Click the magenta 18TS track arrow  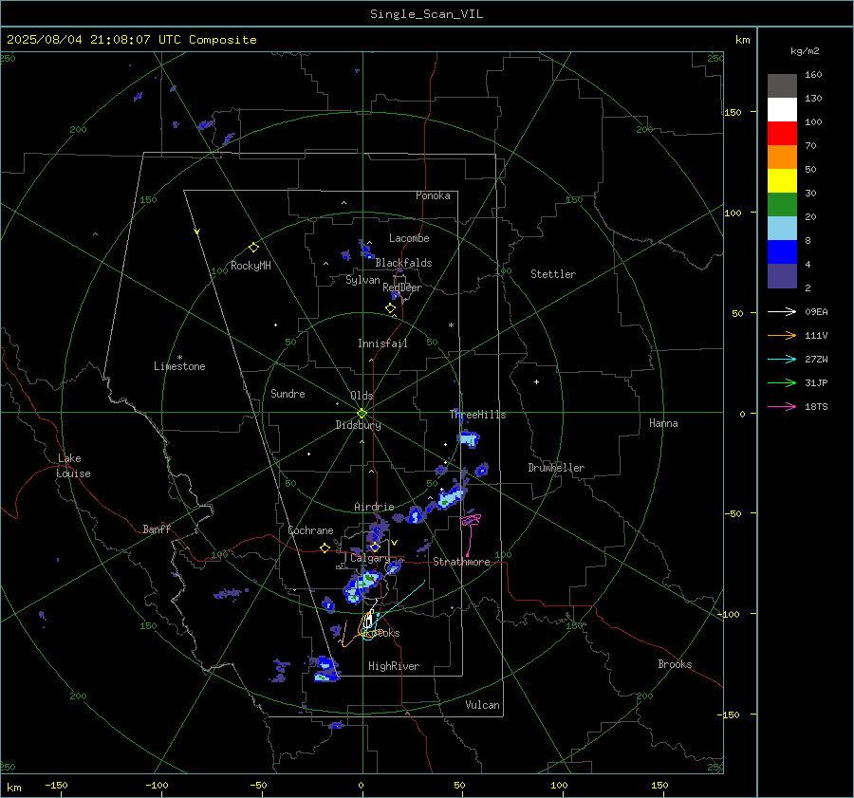pos(782,406)
